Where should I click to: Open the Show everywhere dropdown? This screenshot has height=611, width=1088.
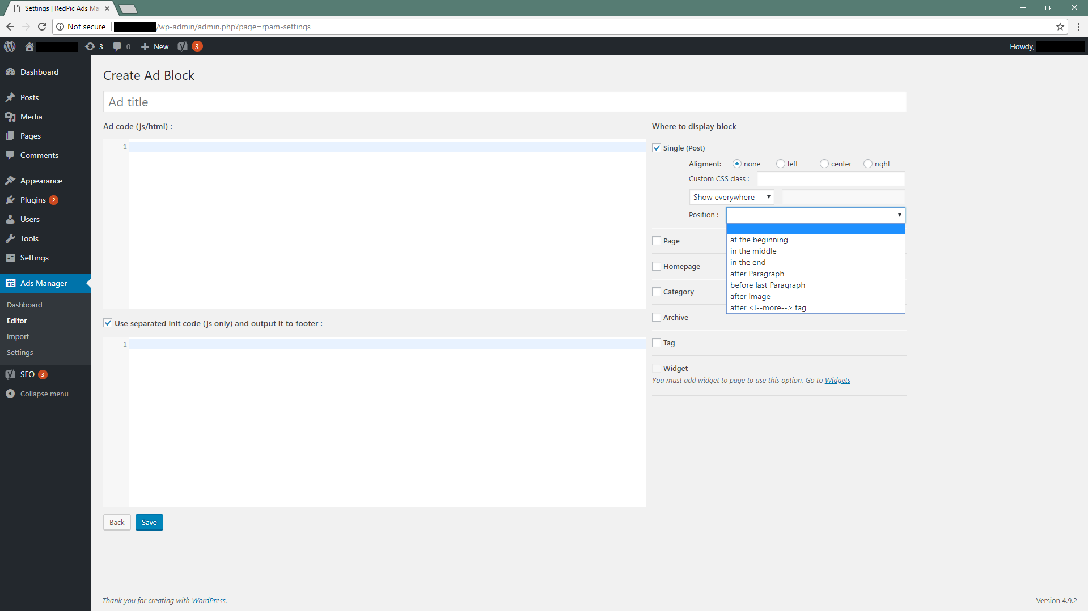731,197
